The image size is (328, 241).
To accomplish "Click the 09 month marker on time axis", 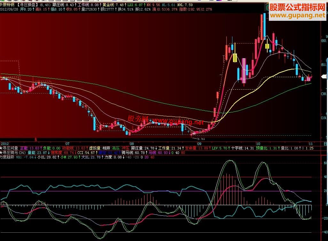I will 199,144.
